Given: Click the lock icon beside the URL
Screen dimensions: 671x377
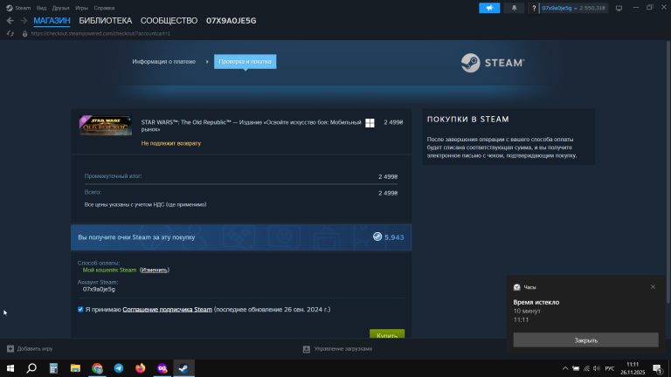Looking at the screenshot, I should coord(24,33).
